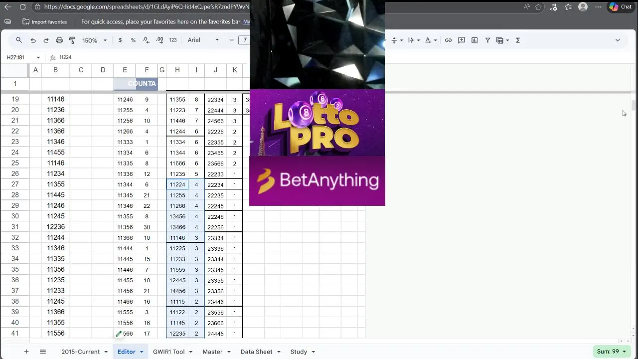
Task: Open the tab actions menu icon
Action: pyautogui.click(x=7, y=22)
